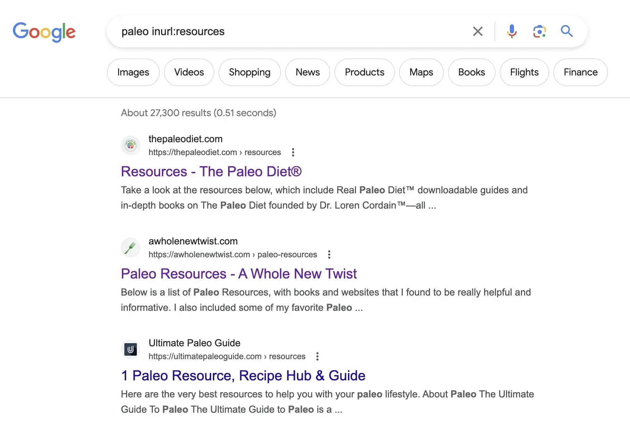Filter results by Shopping
Viewport: 630px width, 436px height.
(249, 72)
